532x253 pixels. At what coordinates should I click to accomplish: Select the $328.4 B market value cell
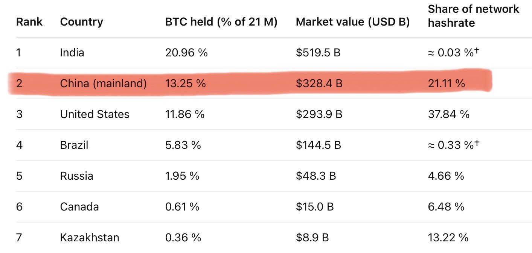319,83
